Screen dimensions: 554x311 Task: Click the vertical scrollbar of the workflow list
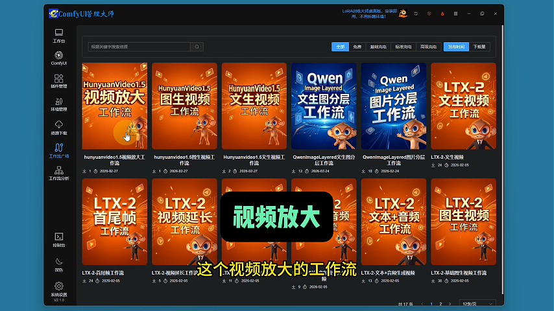pyautogui.click(x=502, y=159)
